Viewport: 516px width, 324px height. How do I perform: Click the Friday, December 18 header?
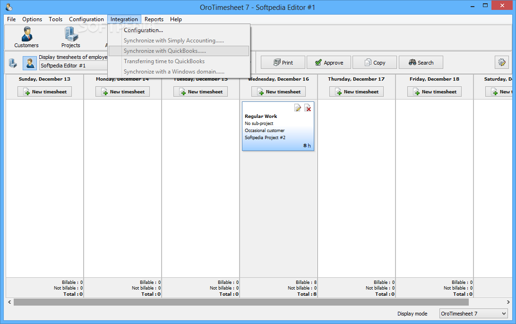pyautogui.click(x=434, y=79)
